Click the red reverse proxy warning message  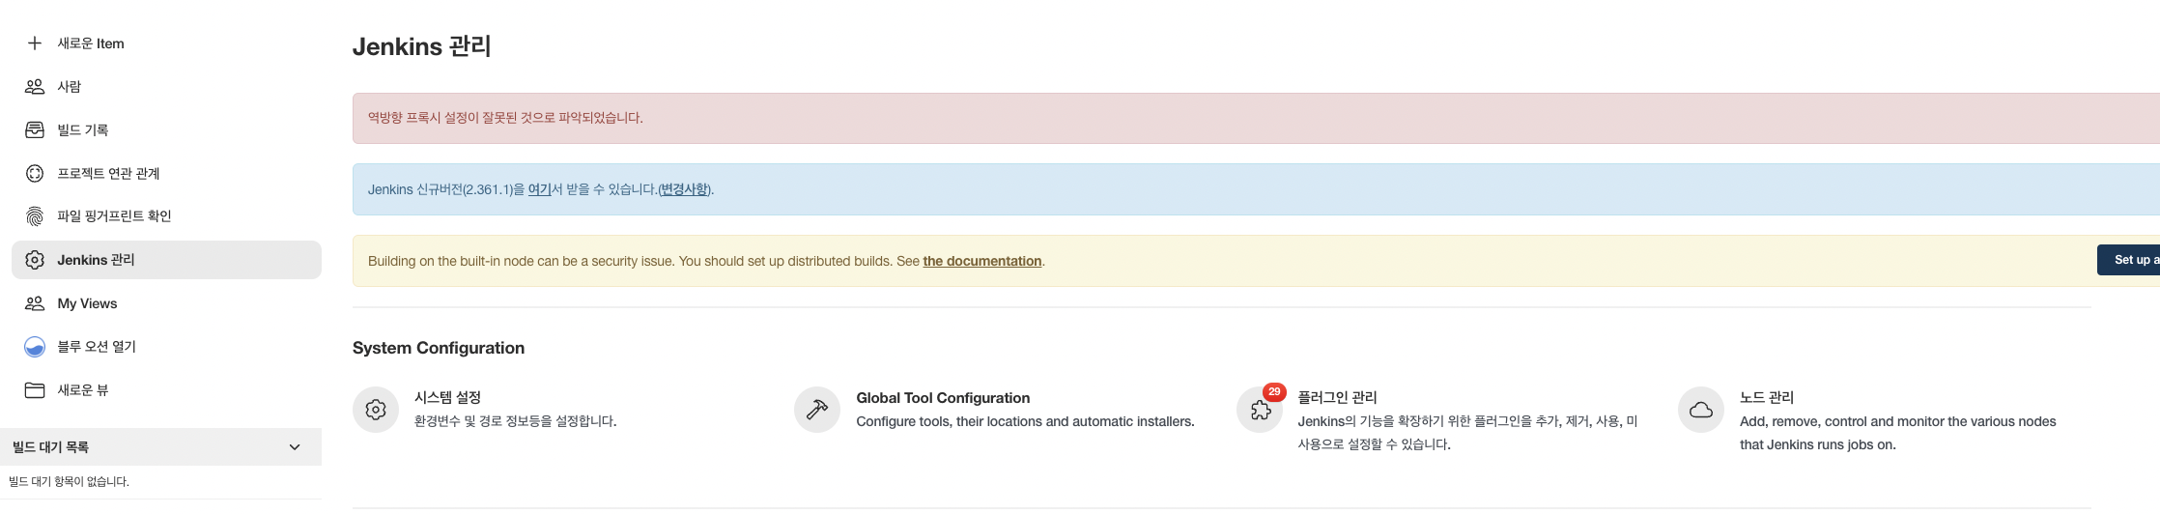coord(505,118)
